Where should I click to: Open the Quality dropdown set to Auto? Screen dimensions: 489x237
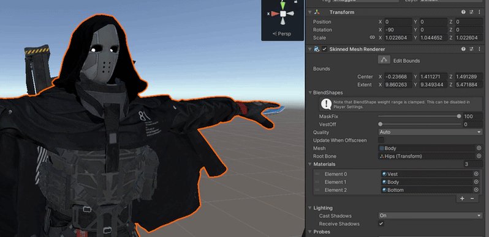[x=430, y=132]
